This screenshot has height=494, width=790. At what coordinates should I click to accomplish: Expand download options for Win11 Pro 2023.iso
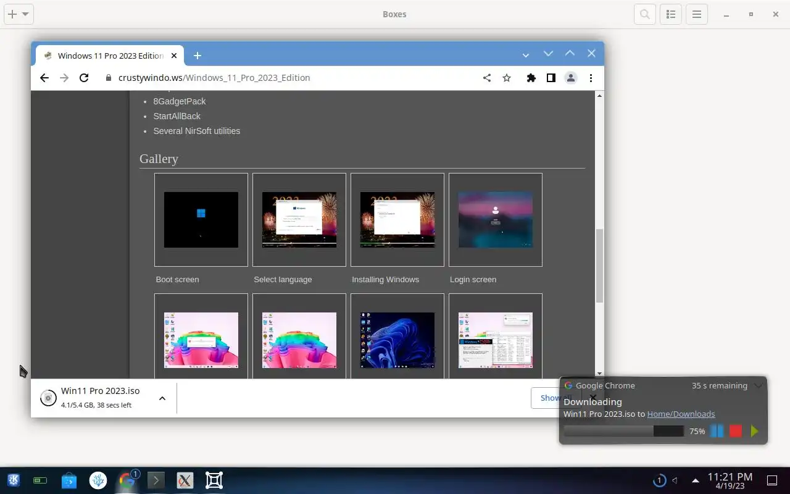click(162, 398)
